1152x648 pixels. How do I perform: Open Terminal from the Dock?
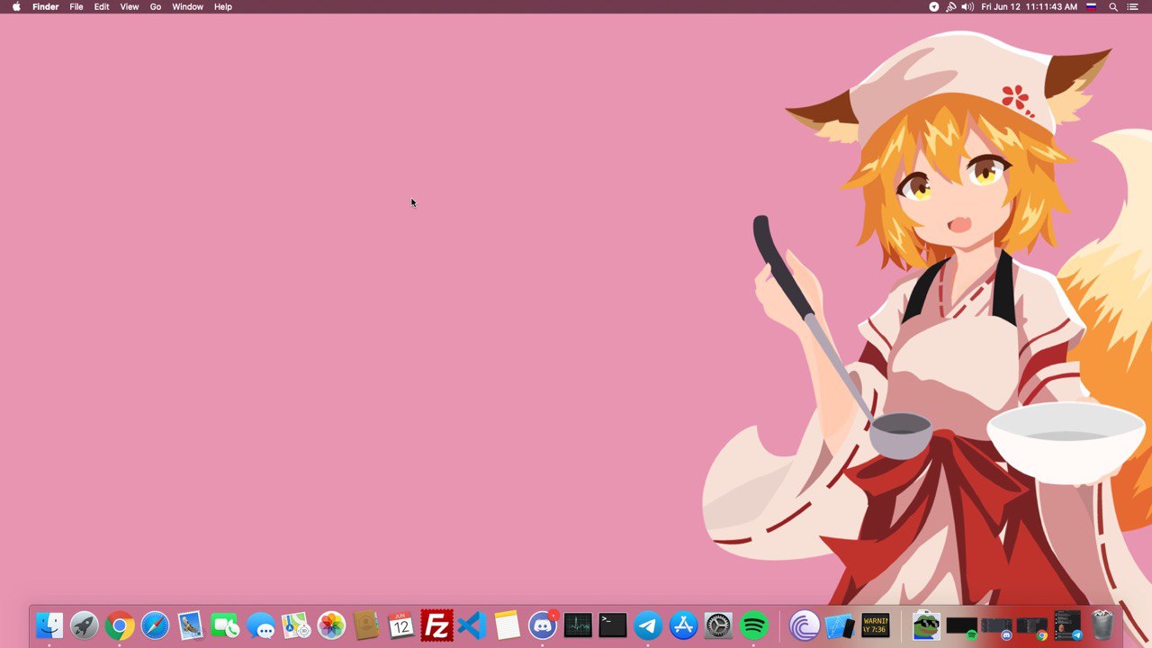613,625
